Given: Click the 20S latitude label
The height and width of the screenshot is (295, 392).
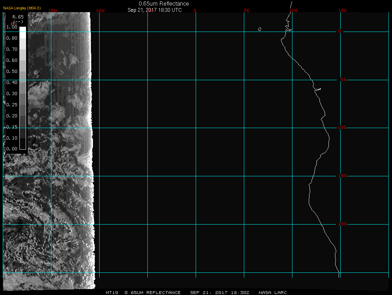Looking at the screenshot, I should 342,224.
